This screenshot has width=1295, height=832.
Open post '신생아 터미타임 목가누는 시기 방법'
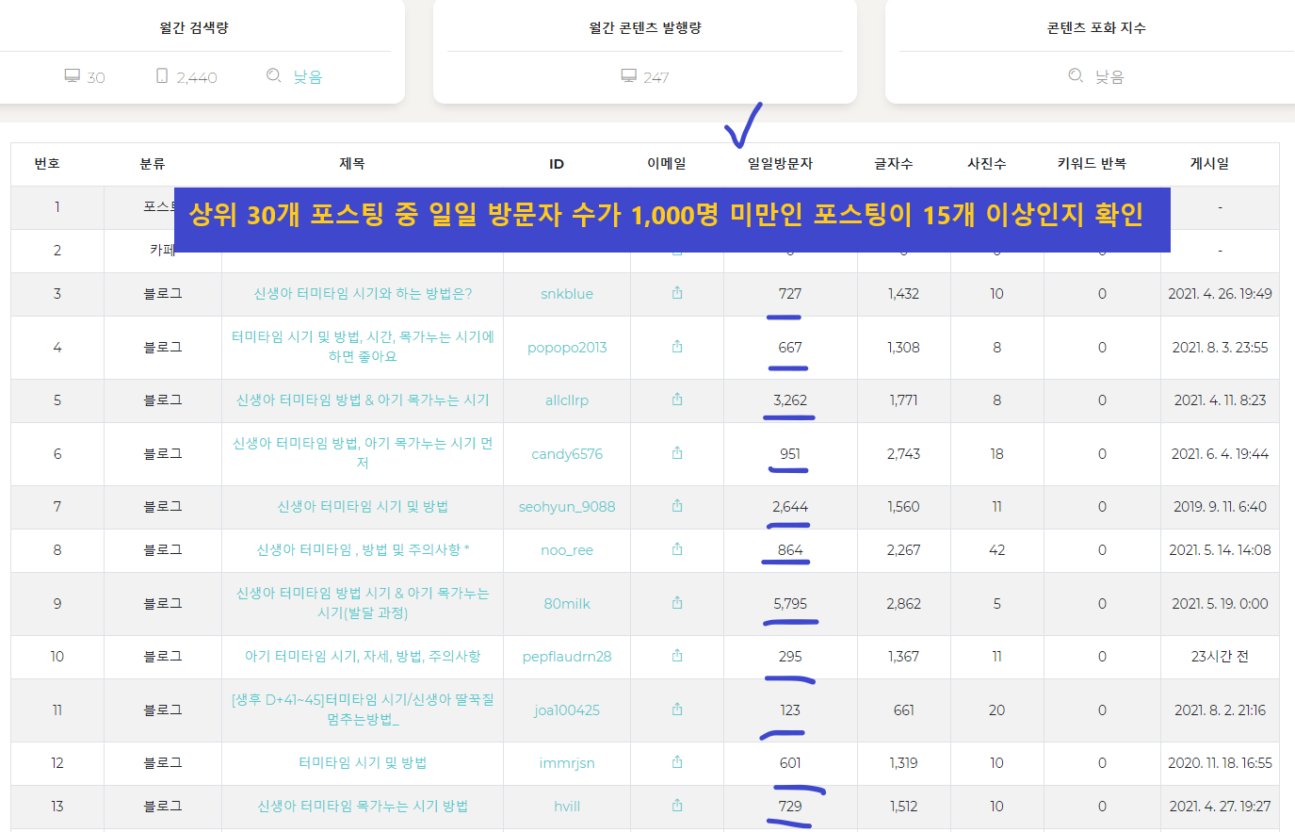click(x=363, y=807)
